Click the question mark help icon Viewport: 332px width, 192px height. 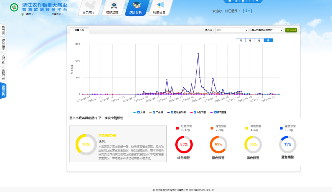pos(257,1)
